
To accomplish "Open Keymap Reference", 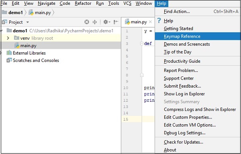I will [x=198, y=36].
